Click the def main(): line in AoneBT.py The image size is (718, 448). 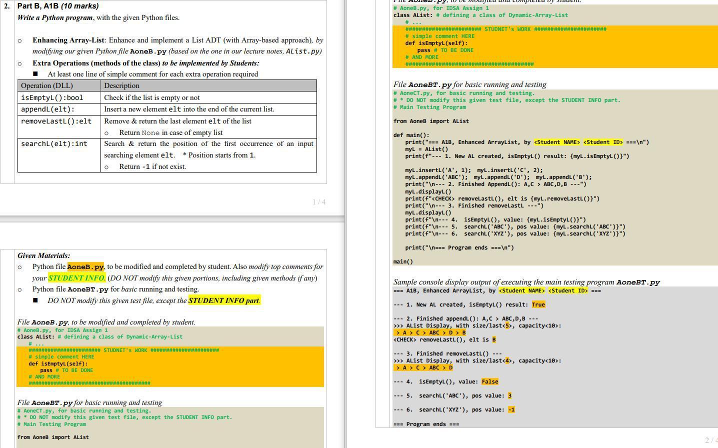pyautogui.click(x=411, y=134)
